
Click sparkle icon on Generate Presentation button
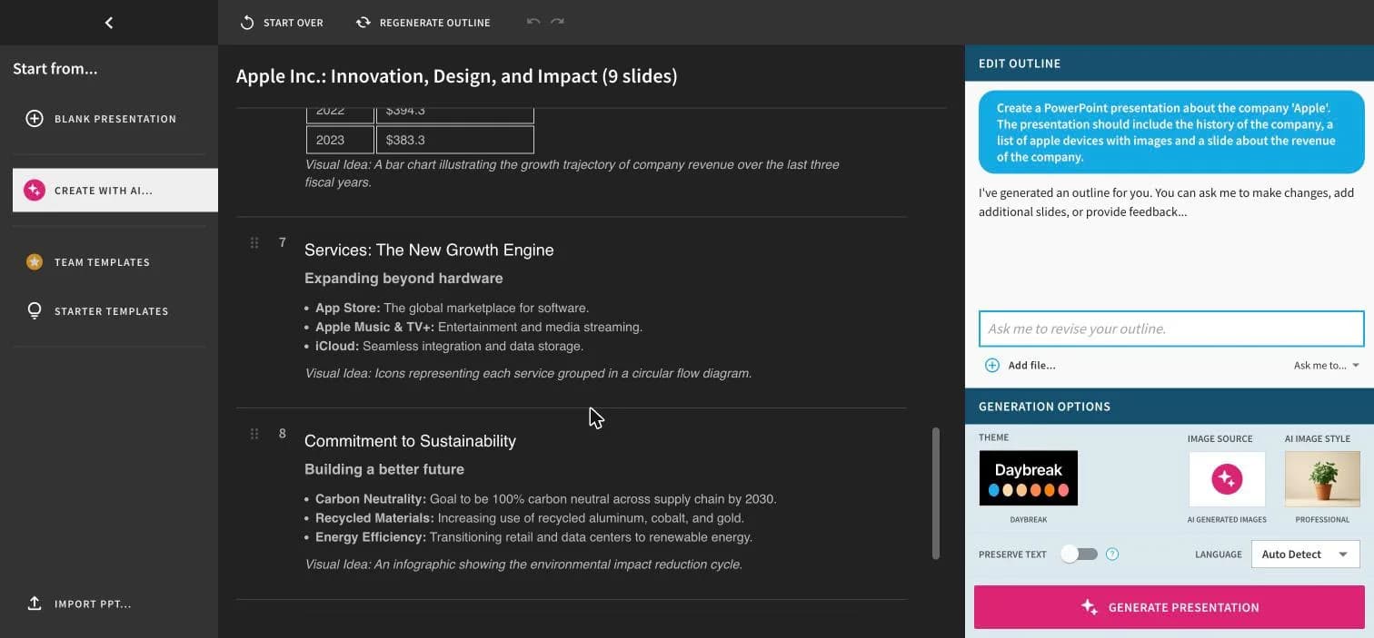(1090, 607)
